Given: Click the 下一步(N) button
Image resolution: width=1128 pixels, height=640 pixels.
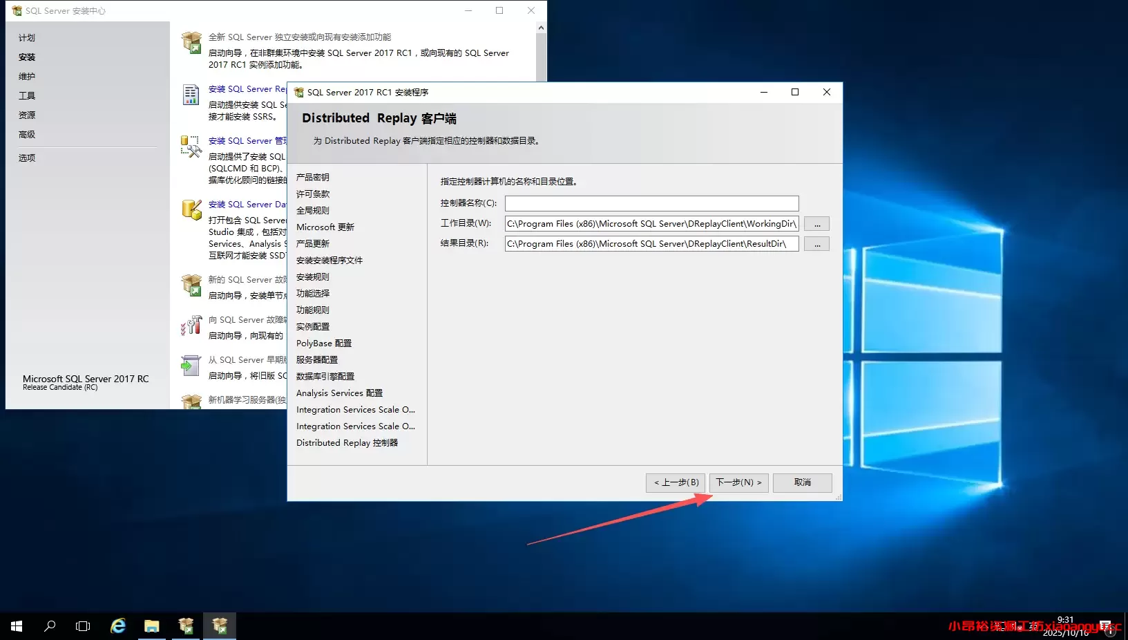Looking at the screenshot, I should (738, 482).
